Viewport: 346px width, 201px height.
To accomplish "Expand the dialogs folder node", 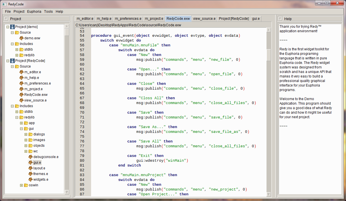I will (x=26, y=134).
